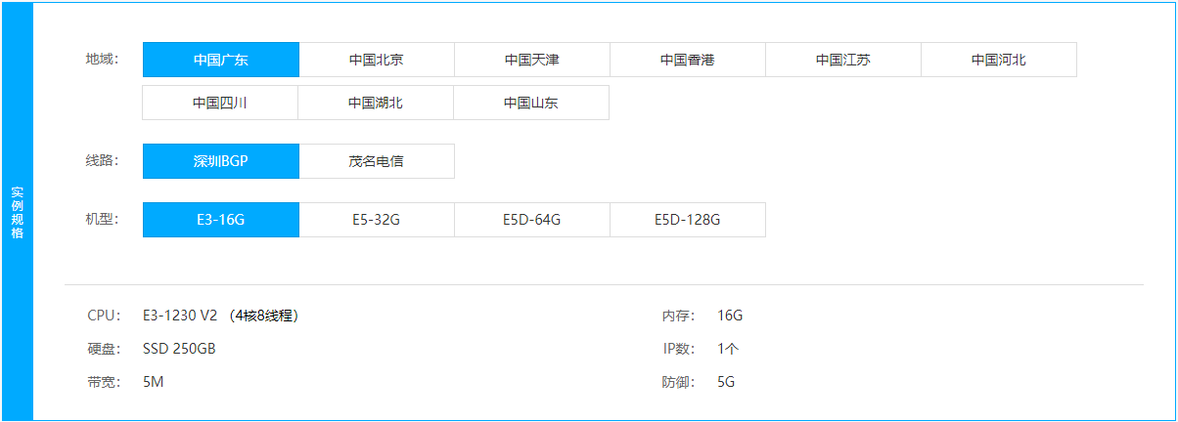This screenshot has width=1178, height=422.
Task: Select the 深圳BGP line option
Action: coord(221,161)
